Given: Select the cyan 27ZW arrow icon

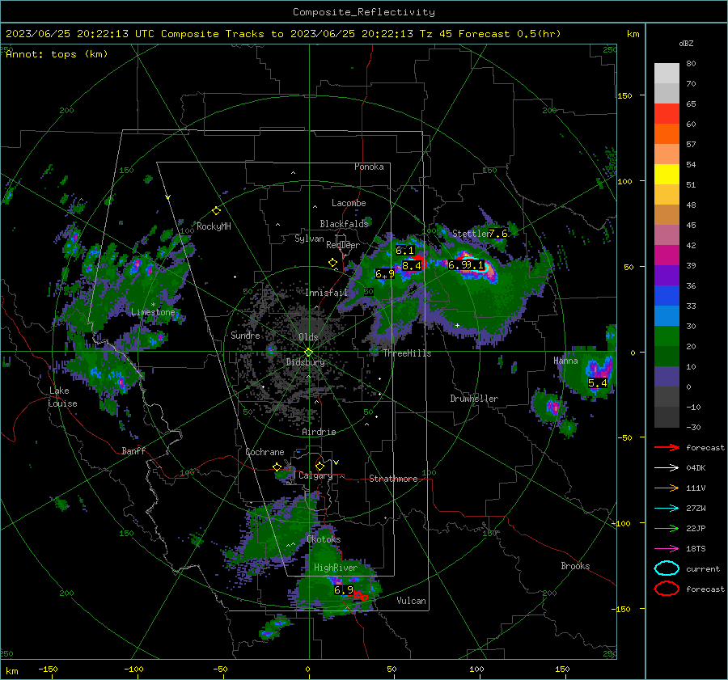Looking at the screenshot, I should 667,509.
